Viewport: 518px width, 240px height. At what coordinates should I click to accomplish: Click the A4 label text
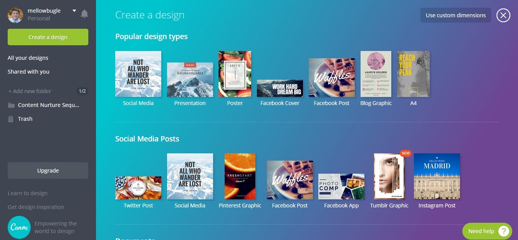coord(414,103)
